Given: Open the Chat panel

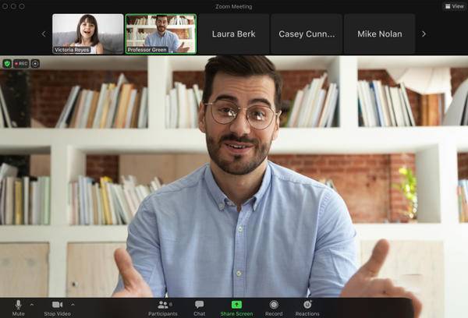Looking at the screenshot, I should click(199, 305).
